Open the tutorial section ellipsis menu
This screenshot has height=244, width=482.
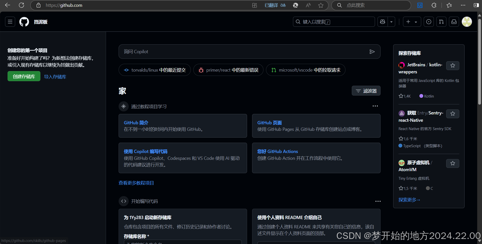pyautogui.click(x=375, y=106)
